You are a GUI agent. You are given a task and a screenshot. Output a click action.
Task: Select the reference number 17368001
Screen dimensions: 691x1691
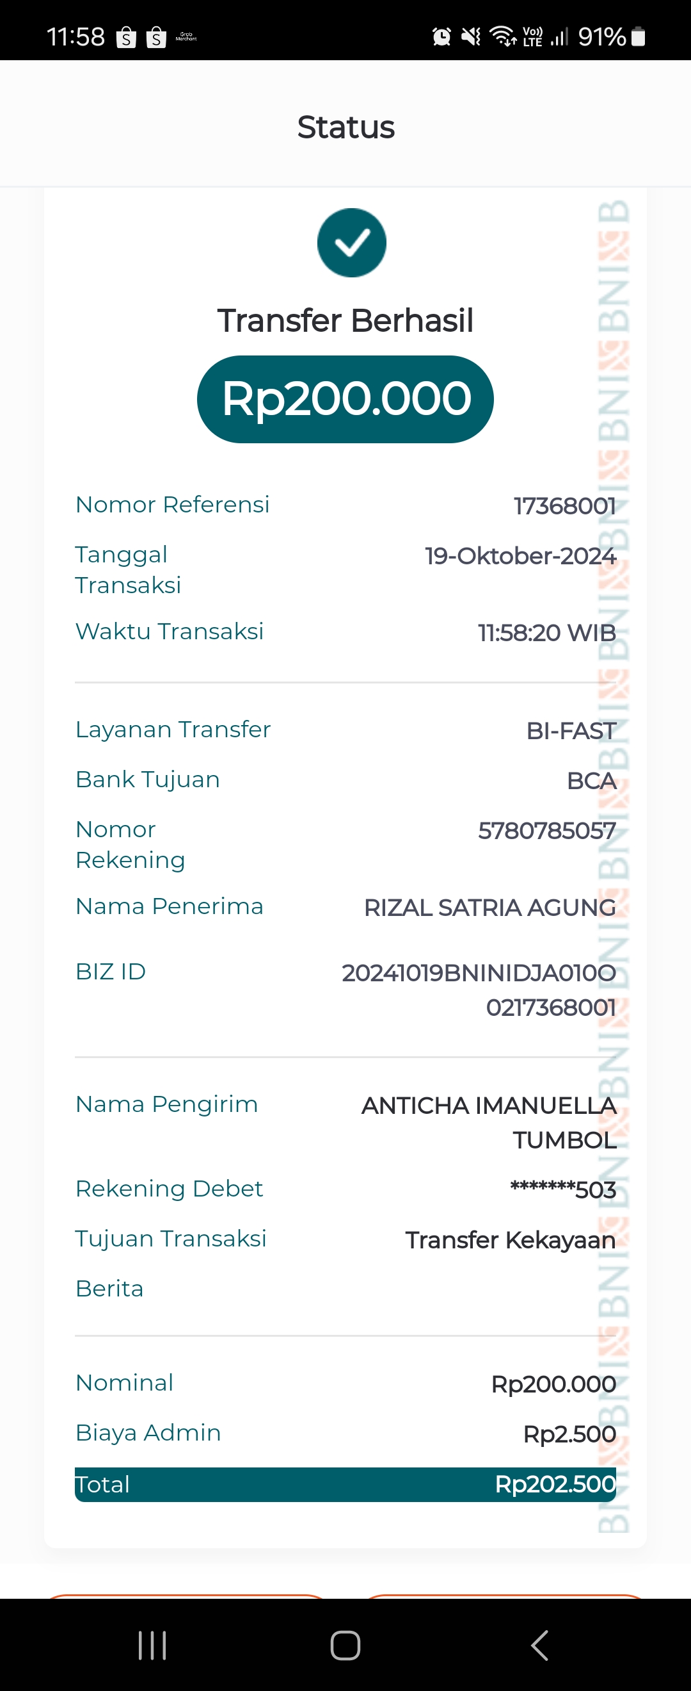coord(564,506)
